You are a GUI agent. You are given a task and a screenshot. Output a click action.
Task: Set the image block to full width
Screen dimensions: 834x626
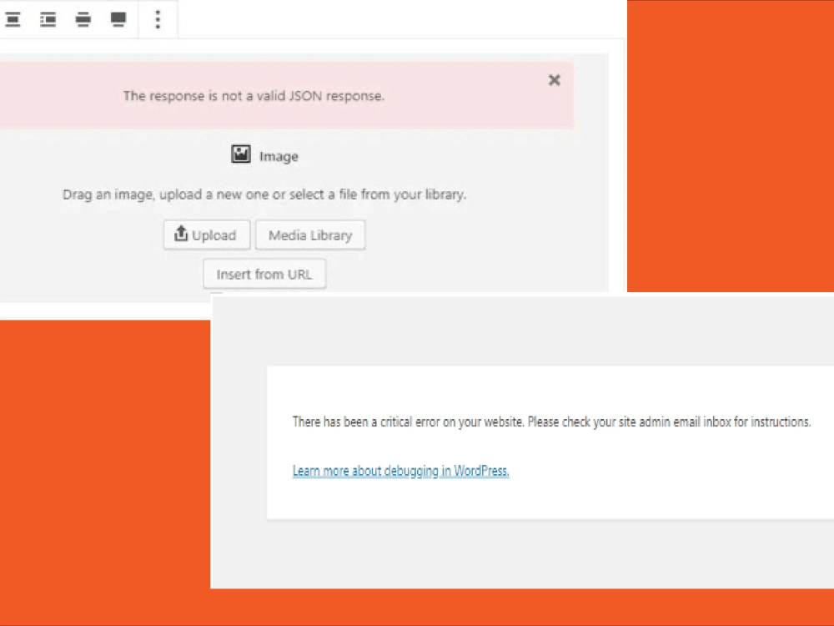coord(118,18)
